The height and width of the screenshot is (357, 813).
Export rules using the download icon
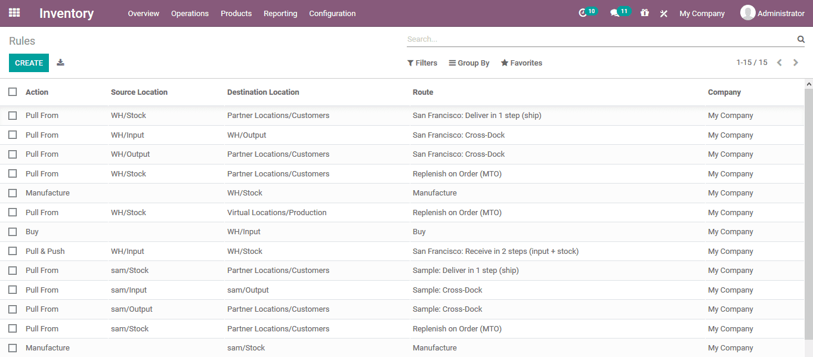pos(60,63)
